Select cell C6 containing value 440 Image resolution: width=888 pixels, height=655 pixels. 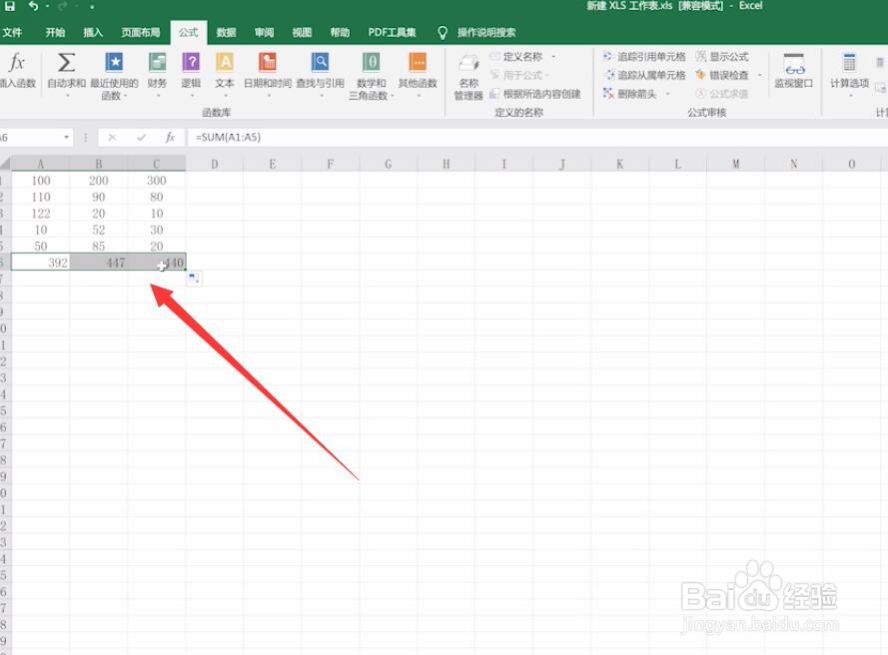tap(157, 262)
